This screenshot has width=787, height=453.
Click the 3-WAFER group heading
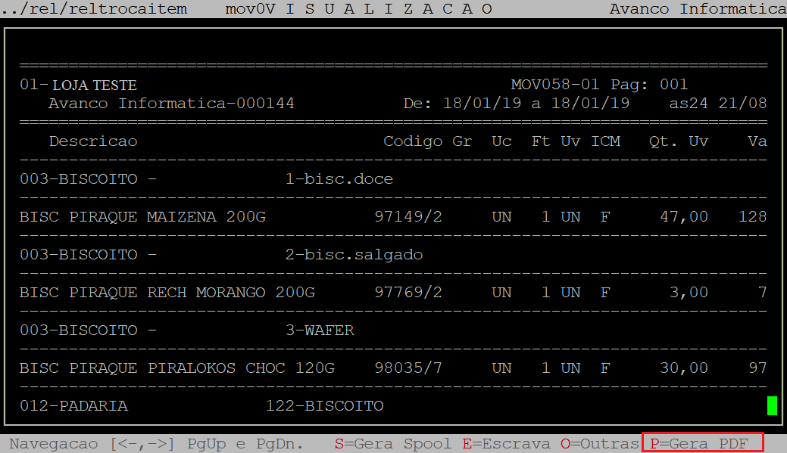point(320,330)
